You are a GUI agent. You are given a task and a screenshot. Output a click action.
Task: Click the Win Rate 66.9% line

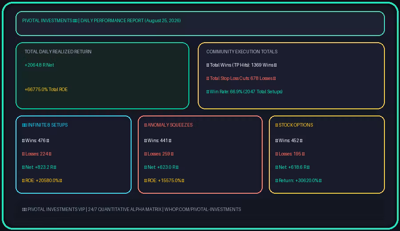coord(244,92)
